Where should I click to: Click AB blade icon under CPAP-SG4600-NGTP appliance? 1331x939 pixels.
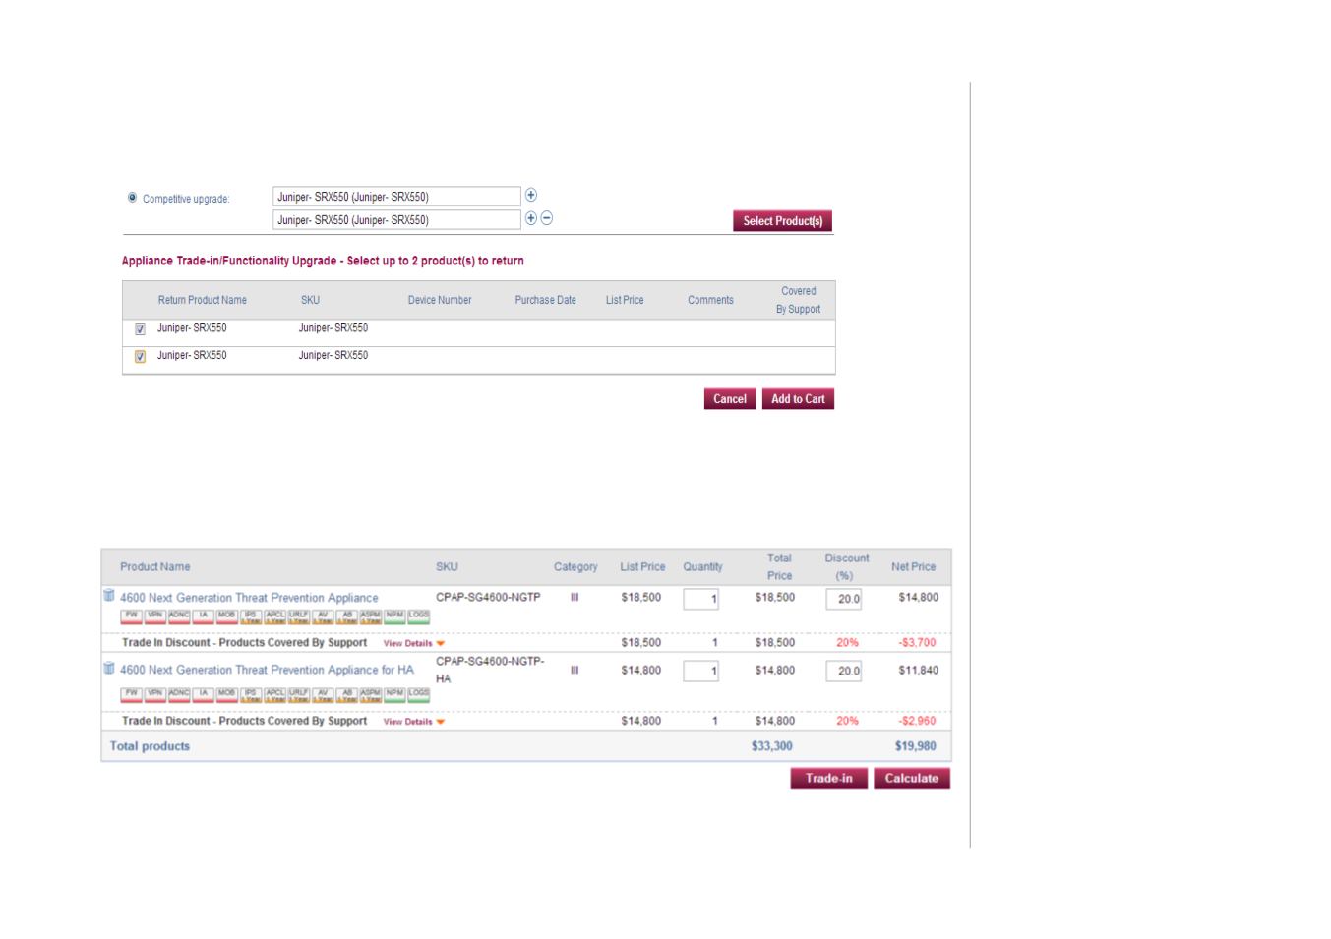[x=346, y=616]
